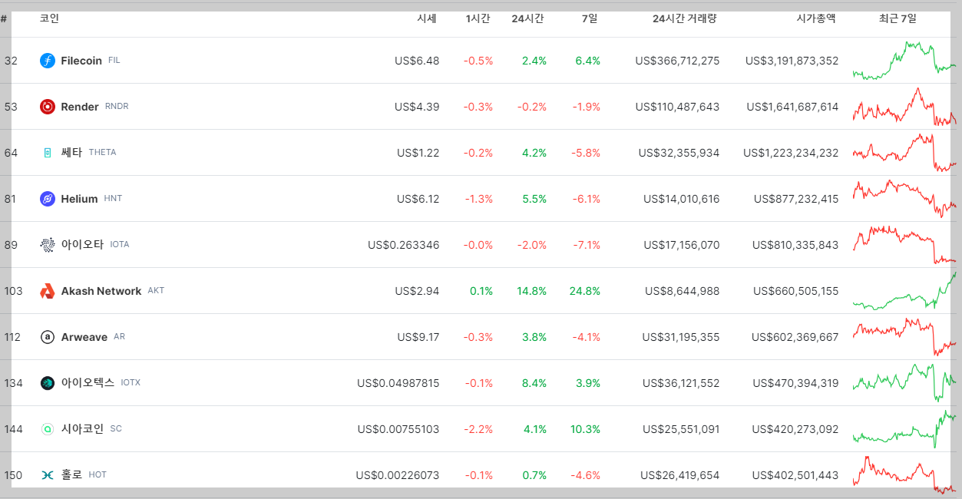Viewport: 962px width, 499px height.
Task: View IOTA 7-day sparkline chart
Action: tap(904, 245)
